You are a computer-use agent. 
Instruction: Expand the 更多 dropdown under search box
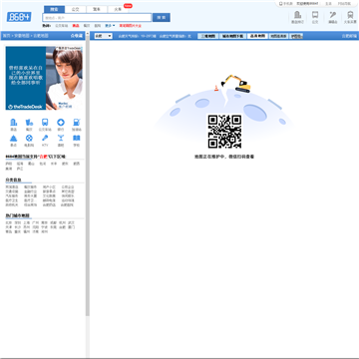(110, 26)
